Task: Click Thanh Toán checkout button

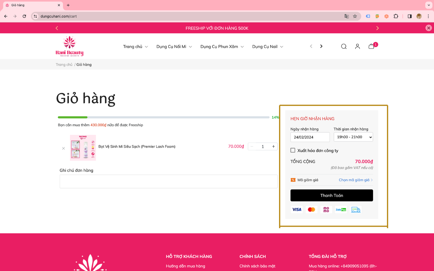Action: pyautogui.click(x=332, y=195)
